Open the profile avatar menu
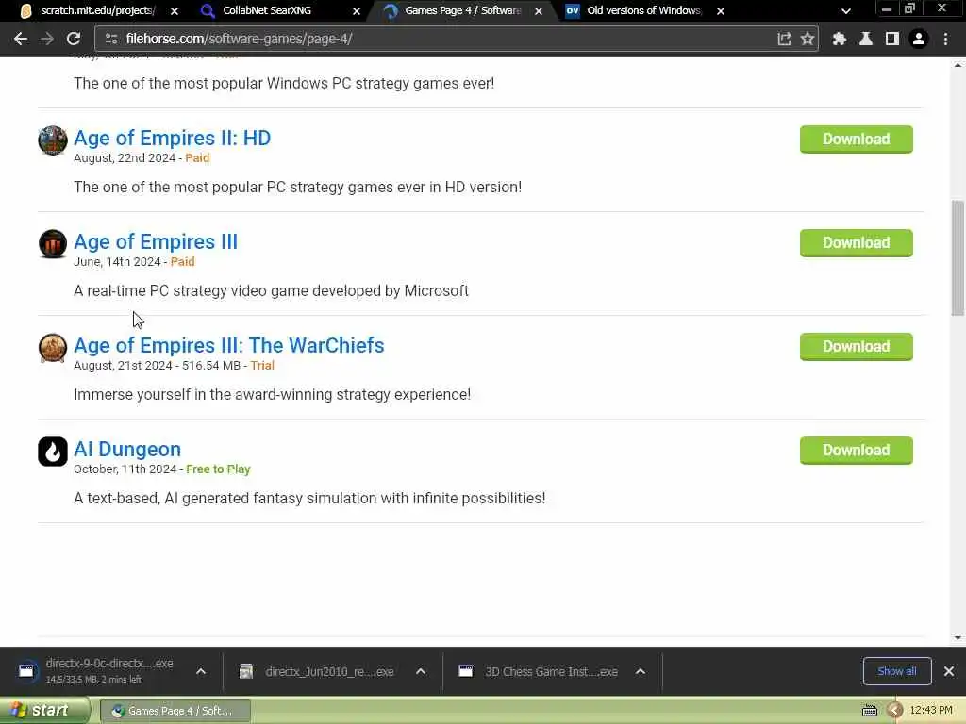 [919, 39]
